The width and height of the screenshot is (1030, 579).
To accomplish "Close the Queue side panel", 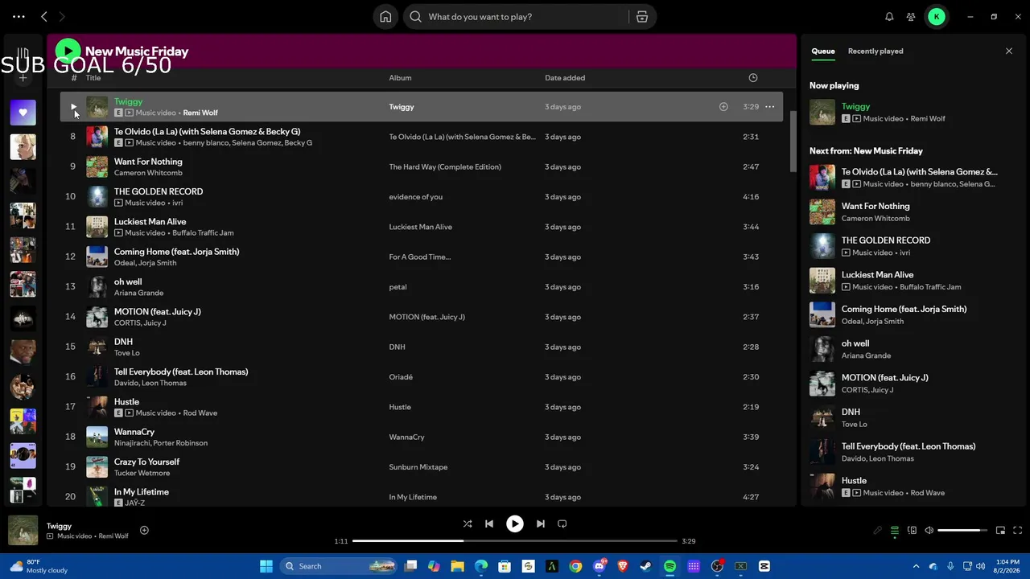I will [1009, 51].
